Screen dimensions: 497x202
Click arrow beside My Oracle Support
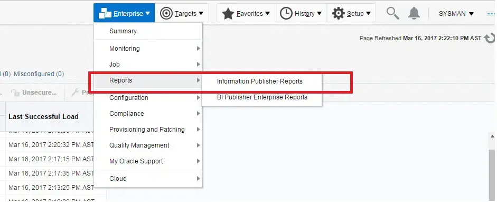[x=199, y=161]
